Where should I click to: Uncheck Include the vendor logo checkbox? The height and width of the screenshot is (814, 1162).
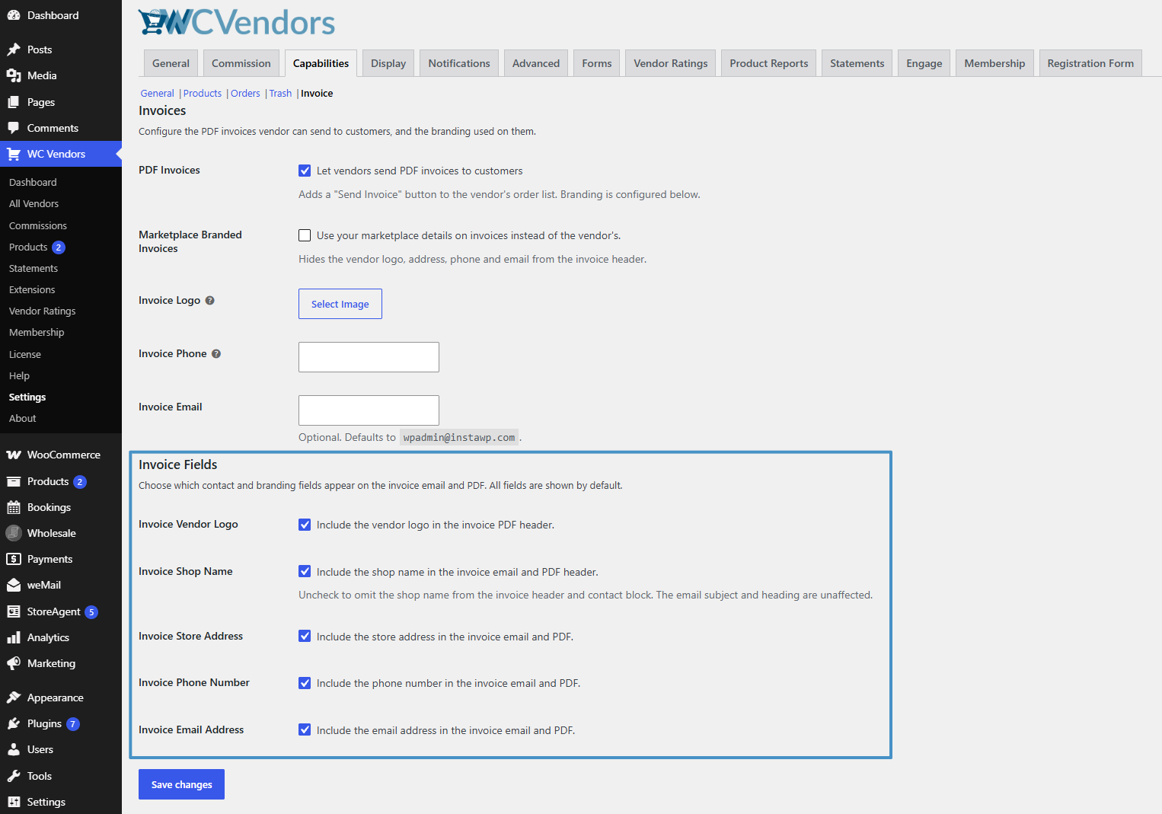[305, 525]
